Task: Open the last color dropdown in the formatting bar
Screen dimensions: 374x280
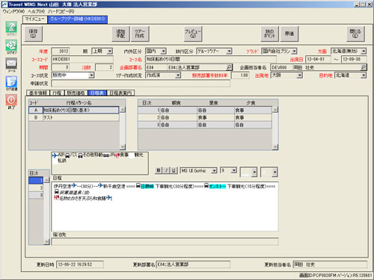Action: click(x=275, y=172)
